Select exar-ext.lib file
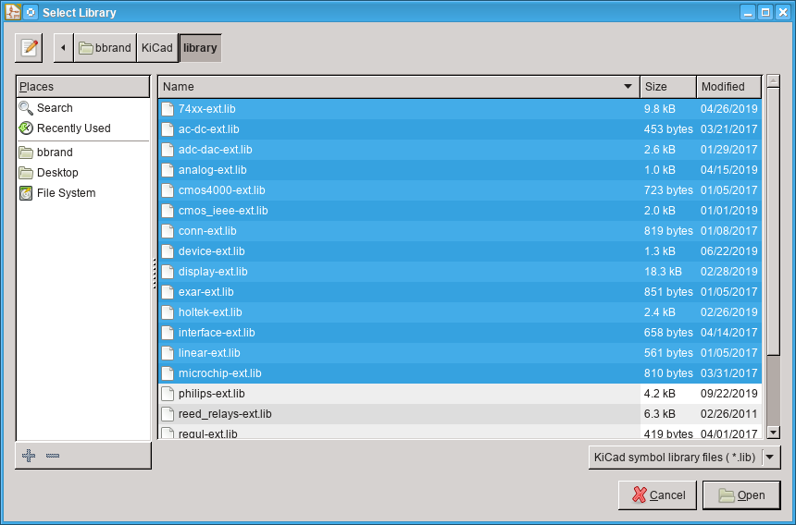The image size is (796, 525). [460, 292]
